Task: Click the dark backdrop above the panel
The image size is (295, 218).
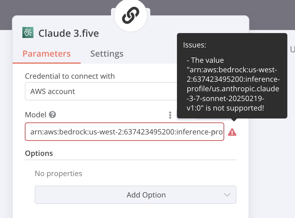Action: tap(56, 8)
